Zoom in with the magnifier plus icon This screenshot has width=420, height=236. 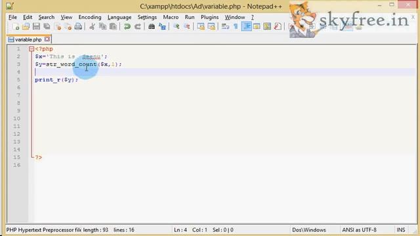pyautogui.click(x=176, y=26)
